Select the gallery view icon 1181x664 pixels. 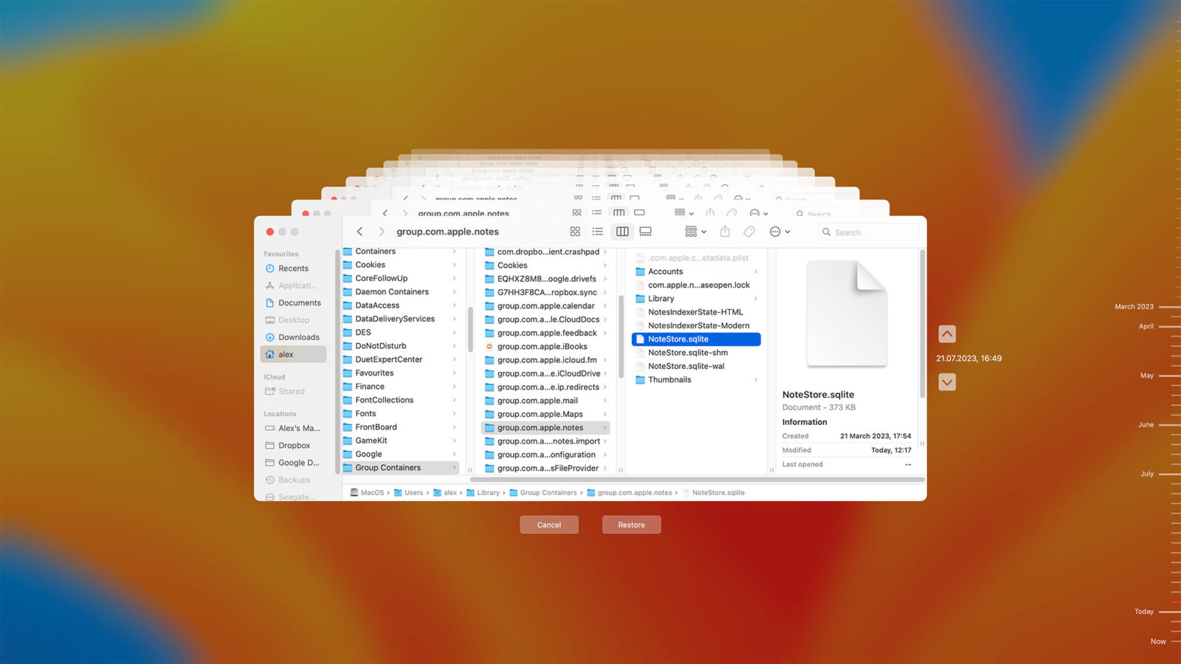coord(646,232)
